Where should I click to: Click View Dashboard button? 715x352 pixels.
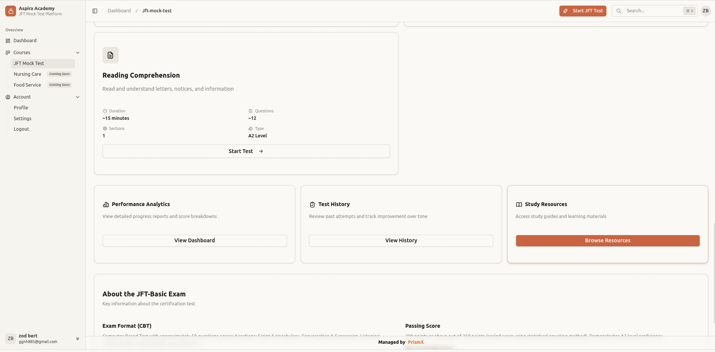(195, 241)
